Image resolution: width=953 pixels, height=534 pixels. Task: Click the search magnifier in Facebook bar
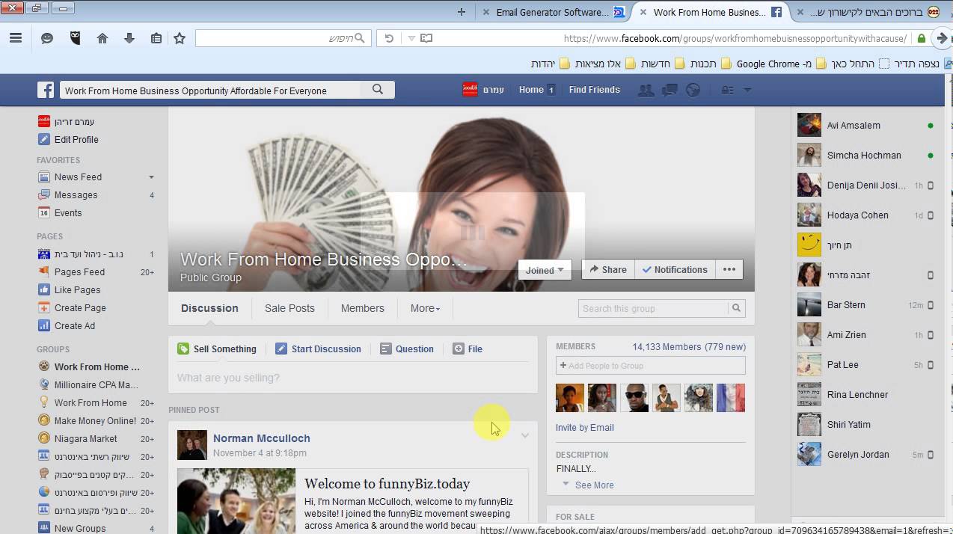tap(378, 90)
